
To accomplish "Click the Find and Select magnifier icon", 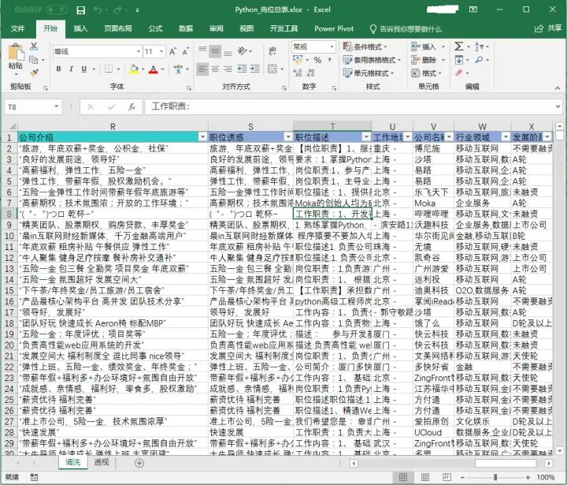I will point(479,60).
